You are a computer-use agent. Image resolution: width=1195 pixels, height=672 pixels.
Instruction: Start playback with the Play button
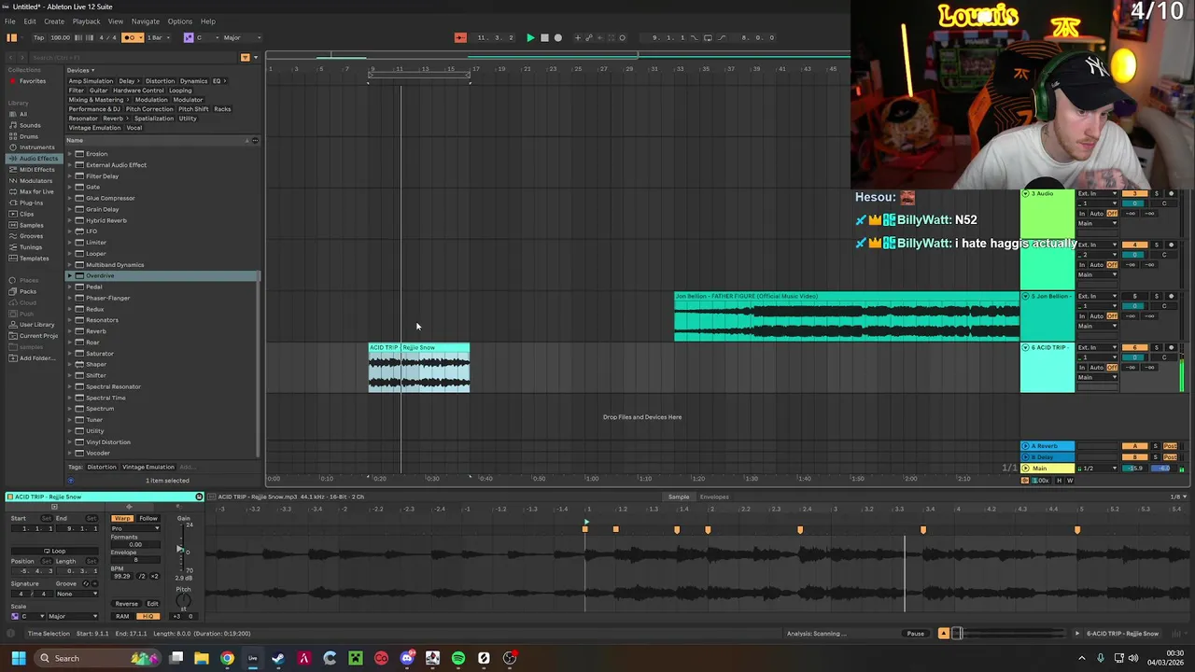point(530,37)
